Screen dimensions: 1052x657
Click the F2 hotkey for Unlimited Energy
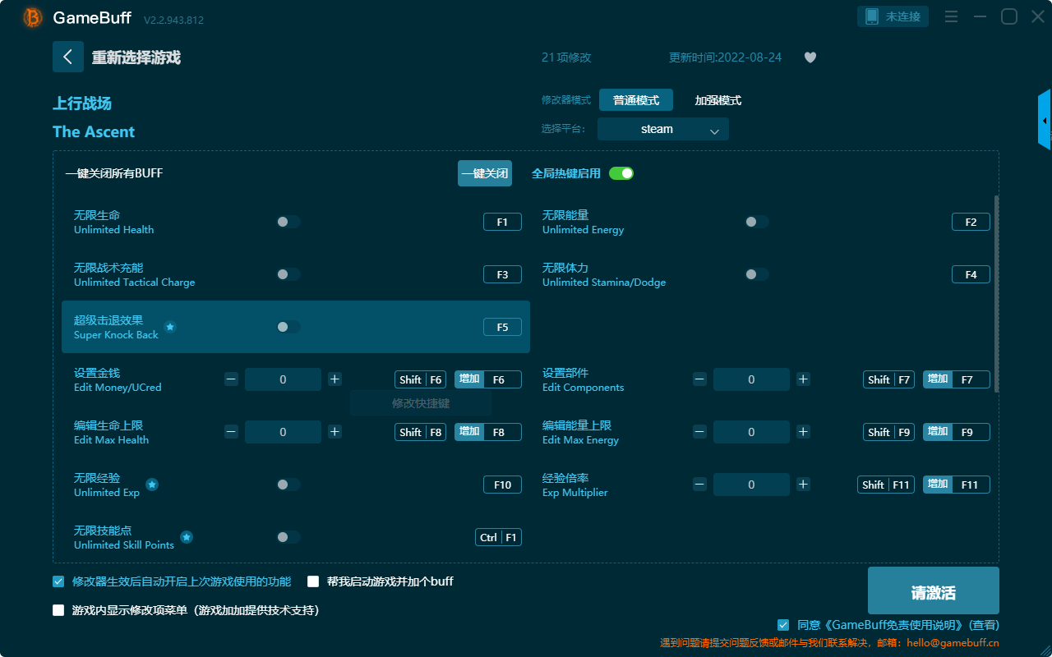pyautogui.click(x=971, y=222)
